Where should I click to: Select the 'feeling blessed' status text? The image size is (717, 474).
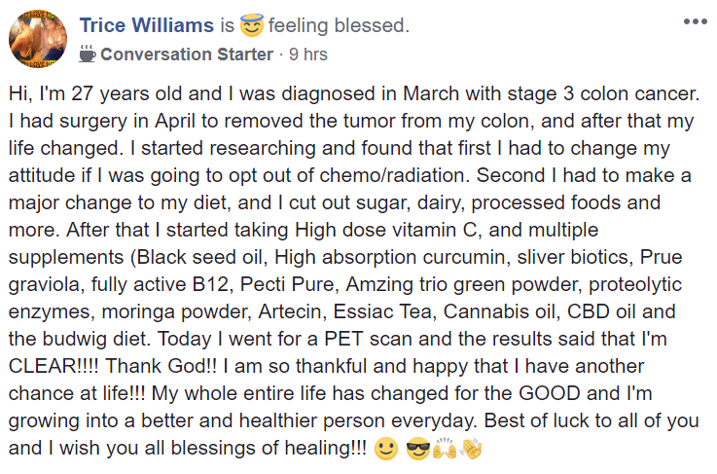pyautogui.click(x=339, y=25)
